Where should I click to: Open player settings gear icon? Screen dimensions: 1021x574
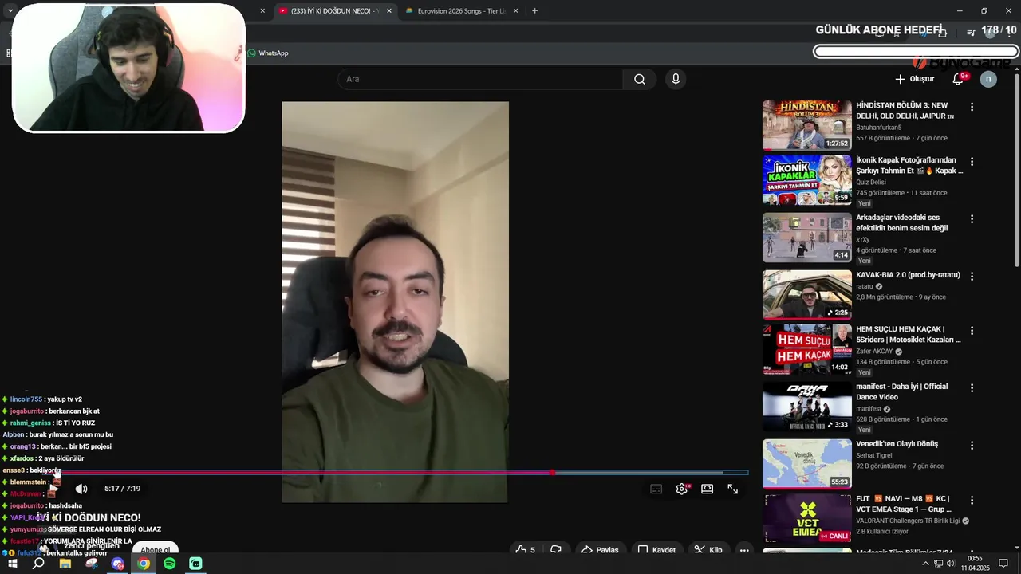pos(681,489)
